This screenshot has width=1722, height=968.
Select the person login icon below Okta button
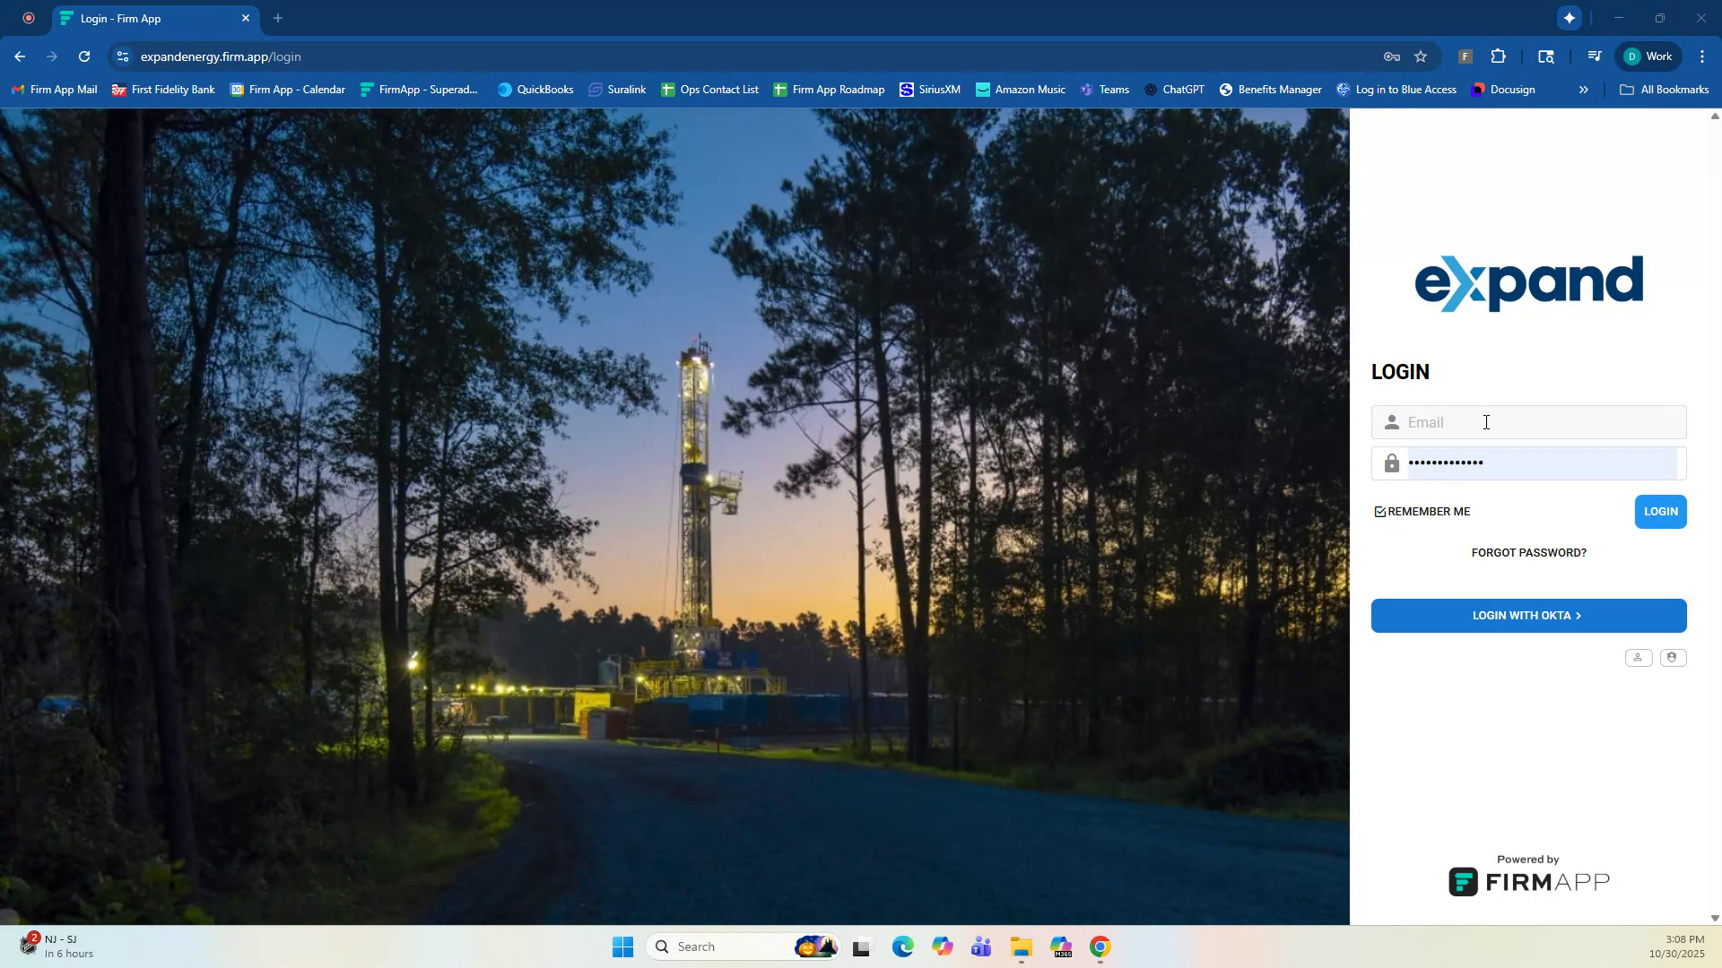coord(1639,657)
